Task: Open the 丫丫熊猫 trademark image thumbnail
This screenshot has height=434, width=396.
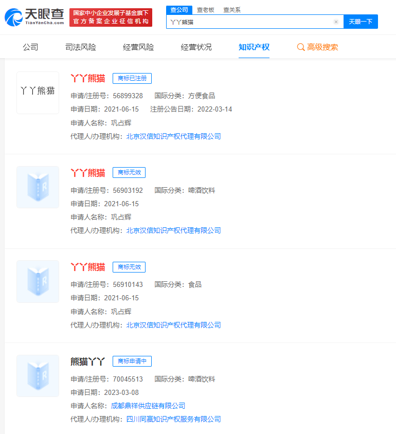Action: pos(38,93)
